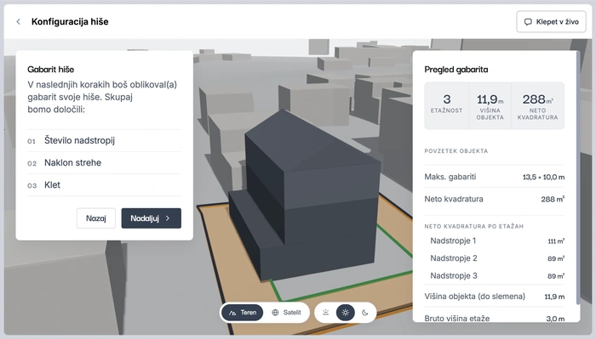Select step 03 Klet

(104, 185)
